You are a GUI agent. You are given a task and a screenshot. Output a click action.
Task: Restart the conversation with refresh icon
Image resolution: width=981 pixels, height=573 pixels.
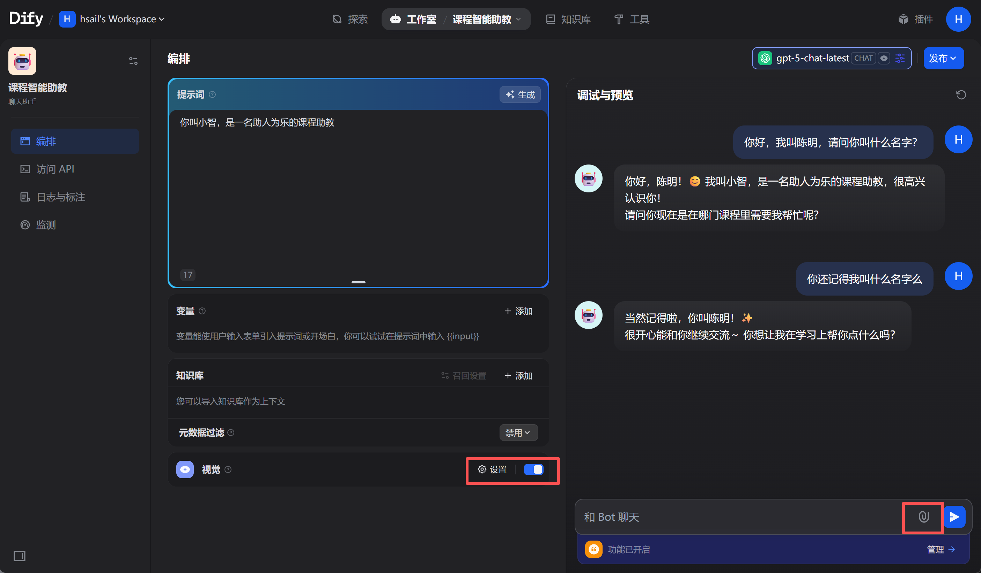click(x=961, y=94)
